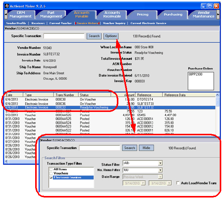Open the Current Voucher sub-tab
The image size is (222, 199).
(61, 23)
